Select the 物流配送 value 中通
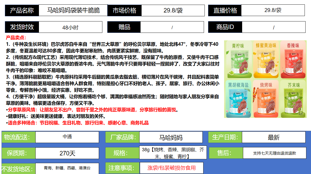Screen dimensions: 311x174 (67, 137)
